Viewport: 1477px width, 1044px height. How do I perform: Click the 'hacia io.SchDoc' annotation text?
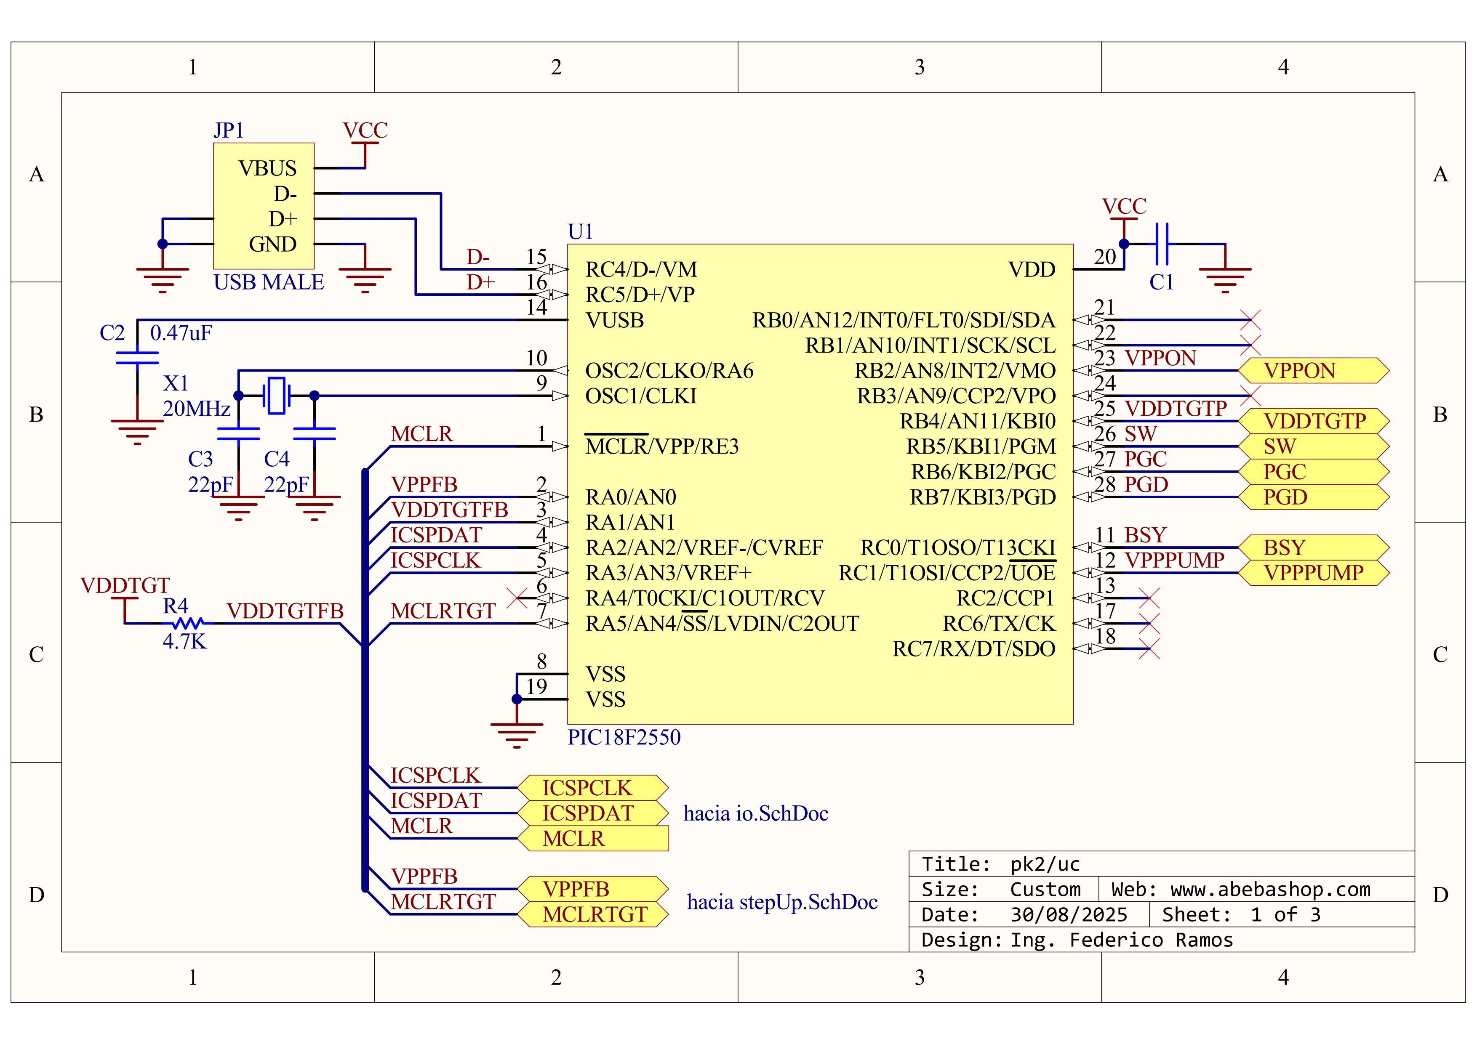755,813
